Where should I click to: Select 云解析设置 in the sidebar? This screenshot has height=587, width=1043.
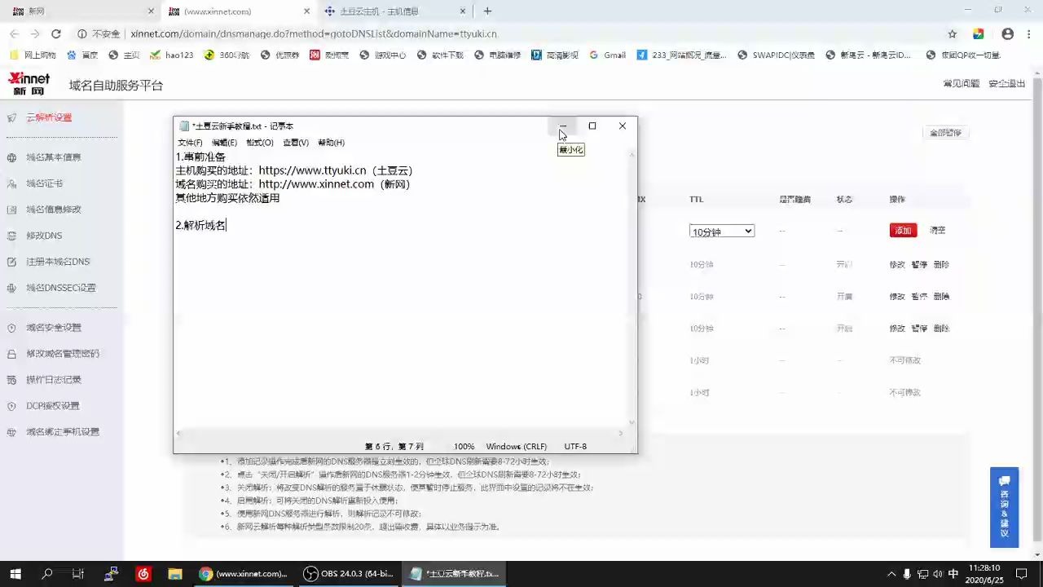tap(49, 117)
